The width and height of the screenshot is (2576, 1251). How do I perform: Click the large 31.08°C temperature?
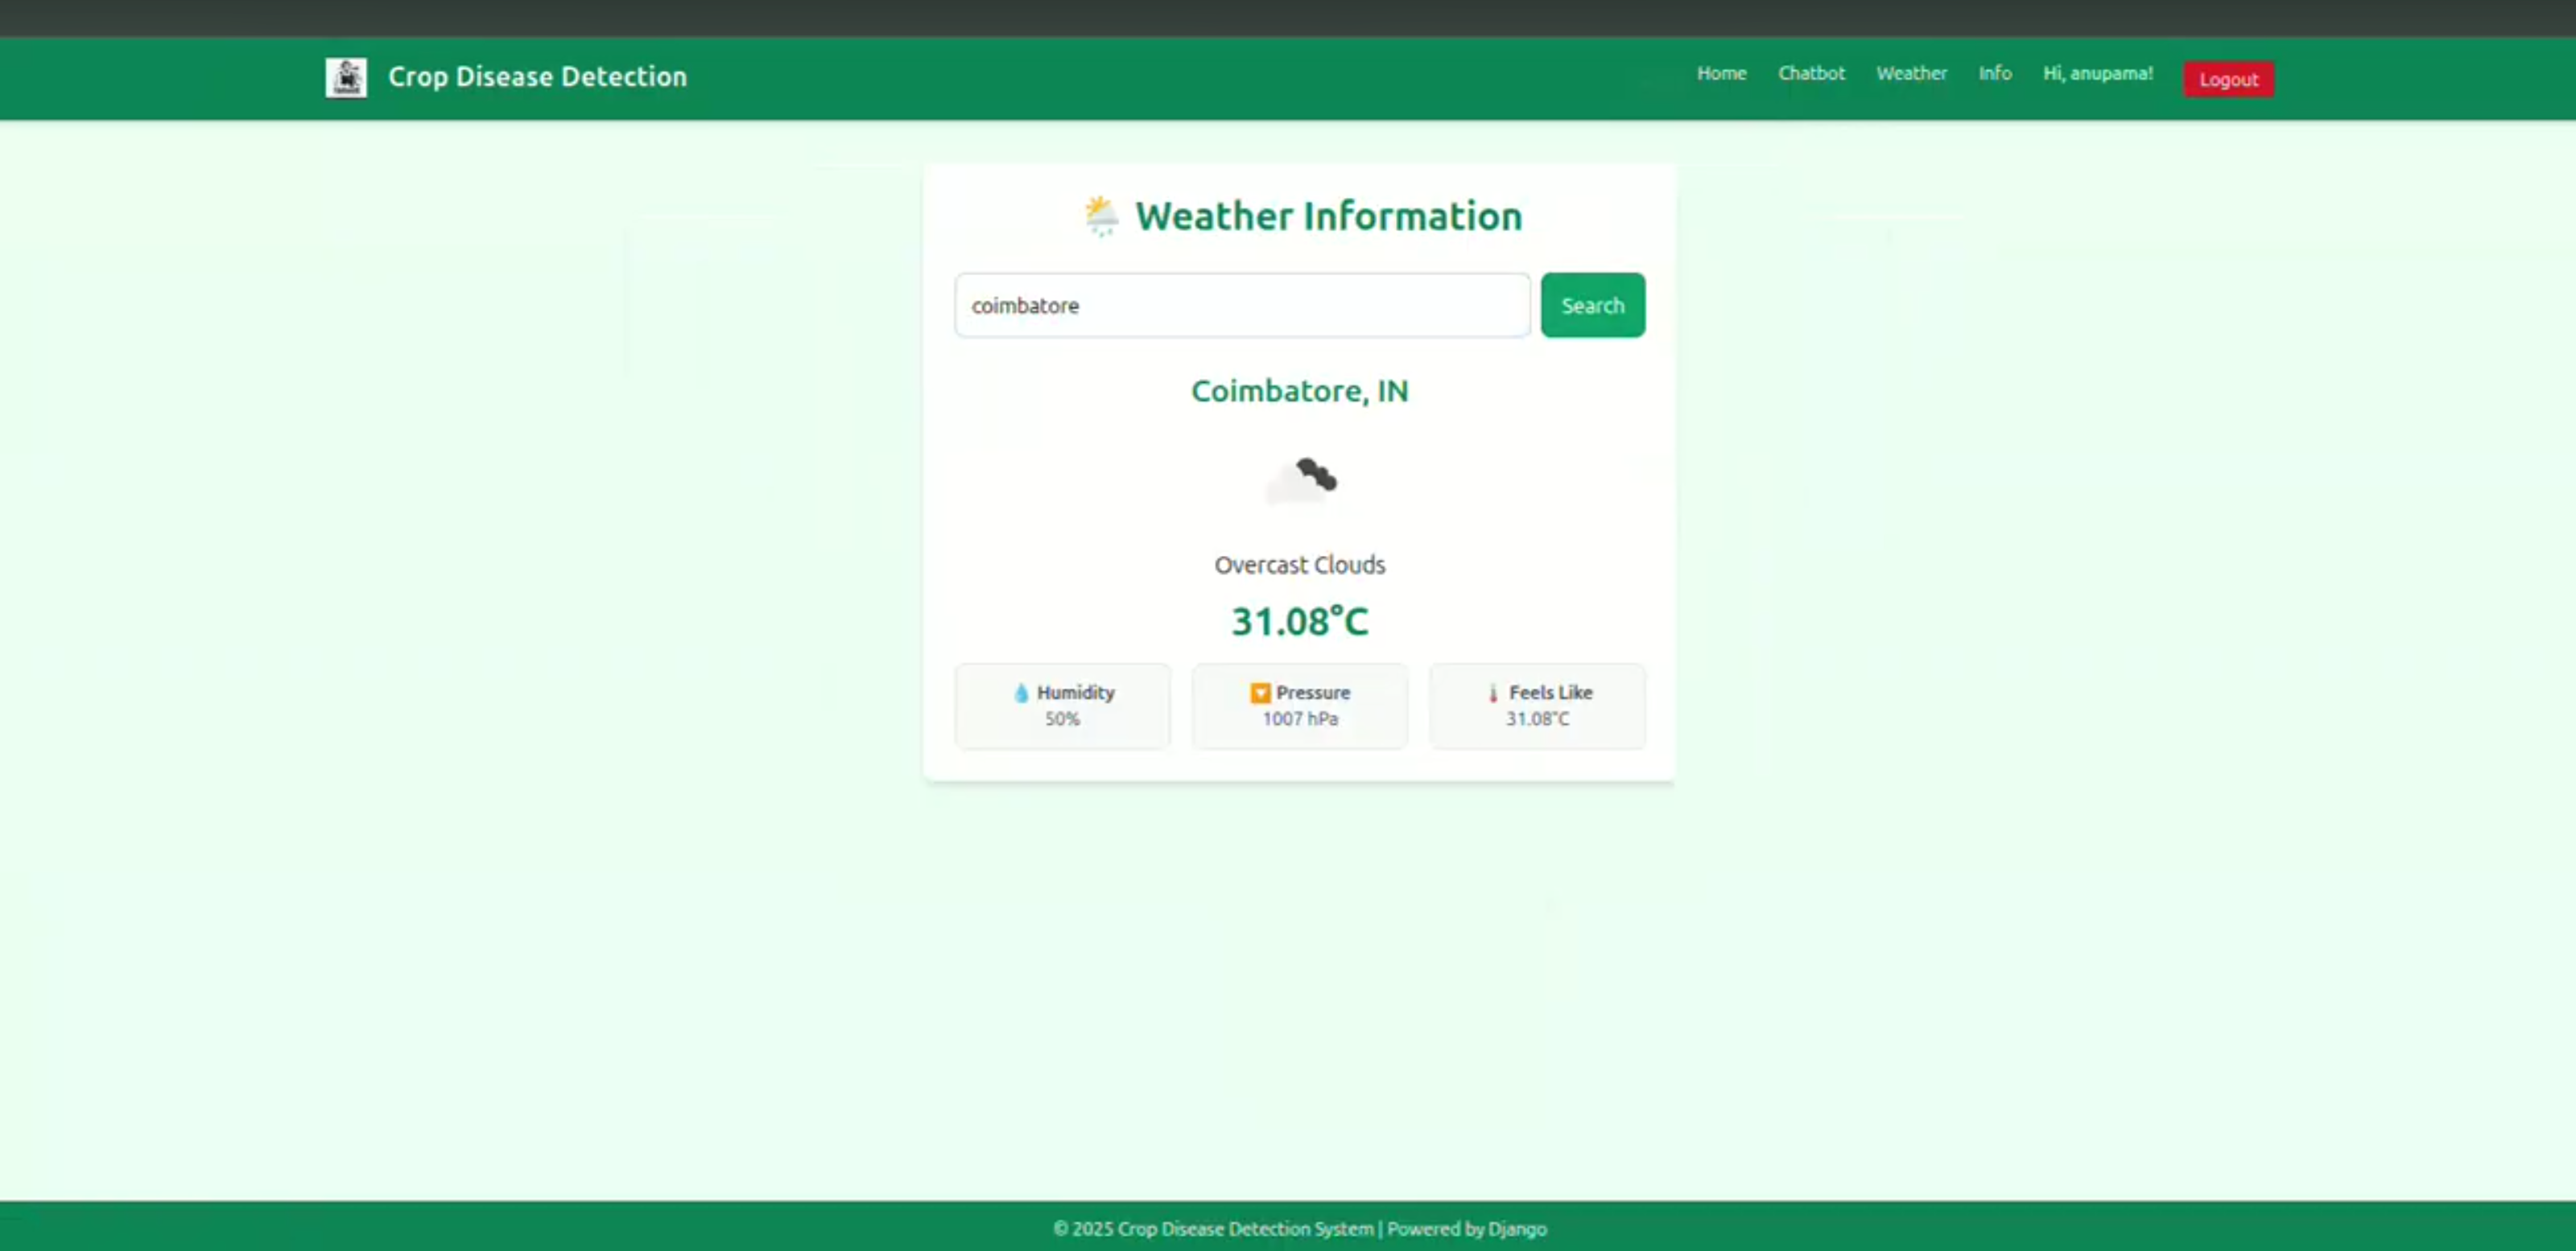click(1299, 620)
